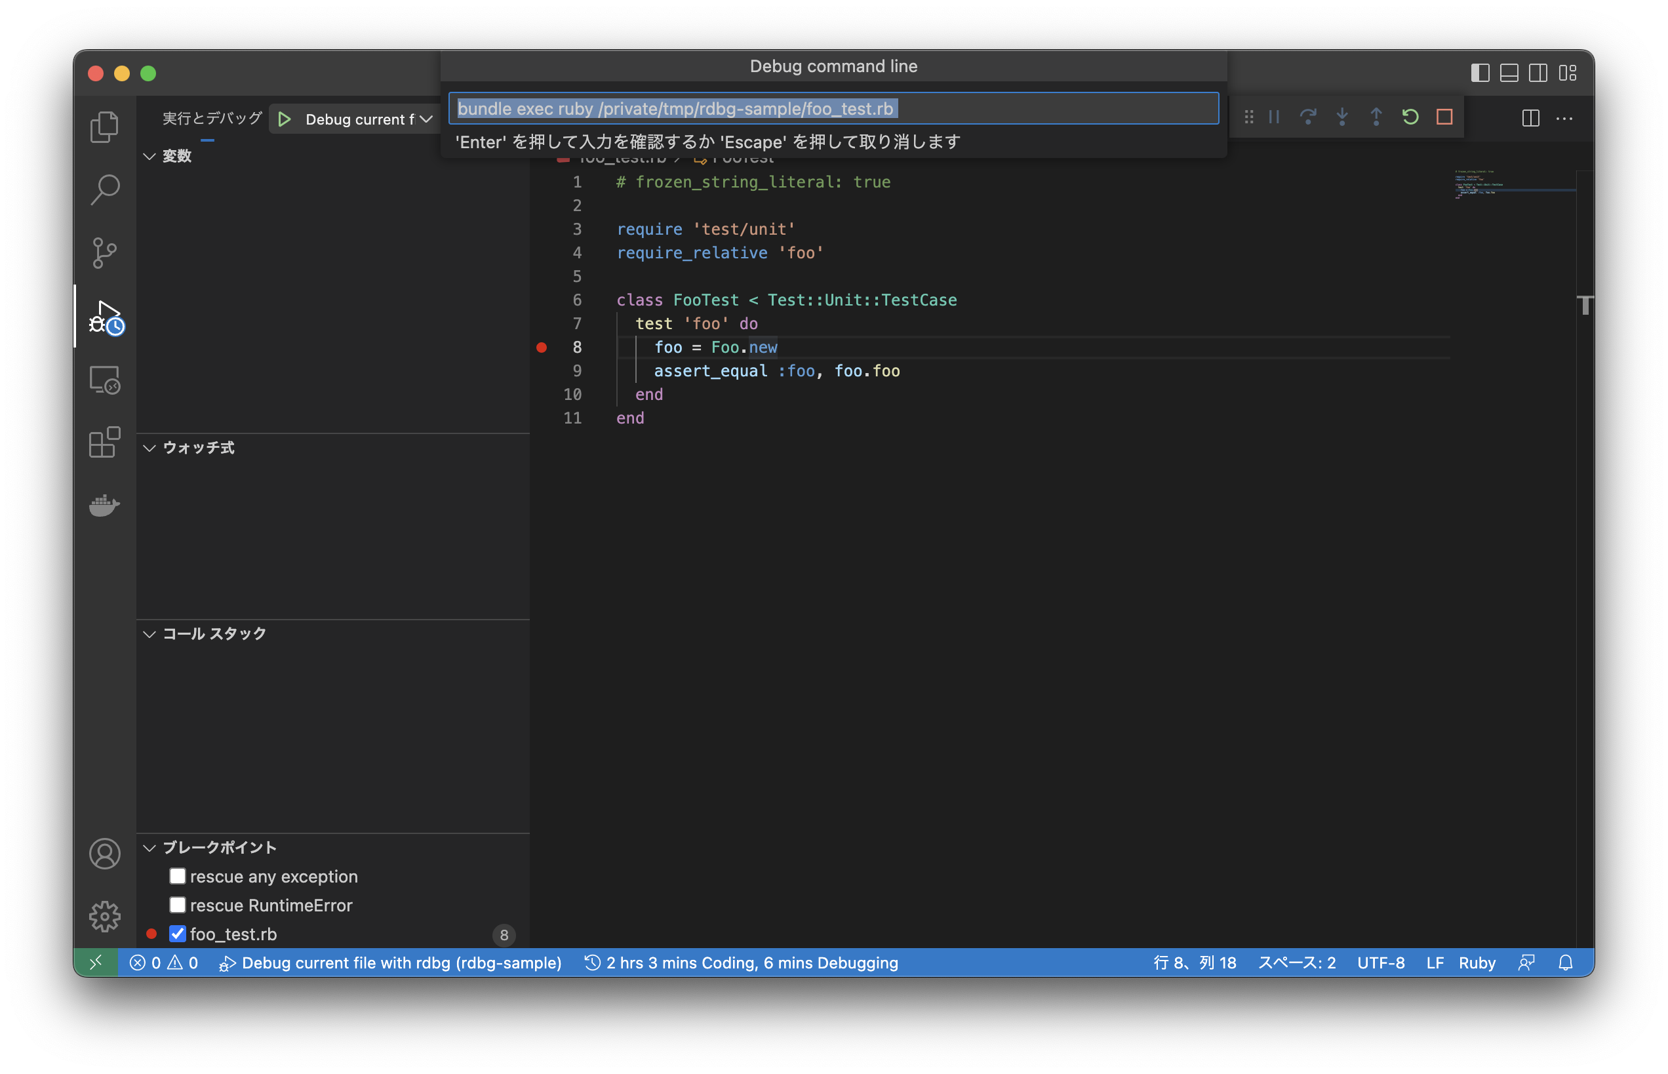The height and width of the screenshot is (1074, 1668).
Task: Open the Explorer view in activity bar
Action: pos(105,127)
